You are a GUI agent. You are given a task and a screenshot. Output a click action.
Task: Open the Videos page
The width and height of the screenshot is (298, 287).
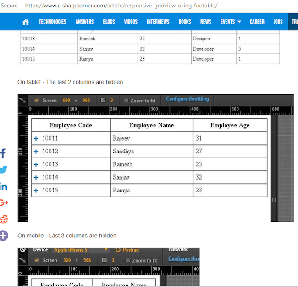tap(131, 22)
